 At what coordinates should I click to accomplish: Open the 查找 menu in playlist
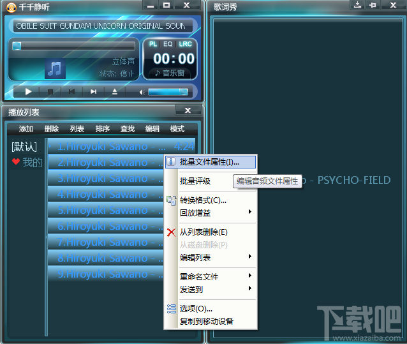(x=128, y=129)
